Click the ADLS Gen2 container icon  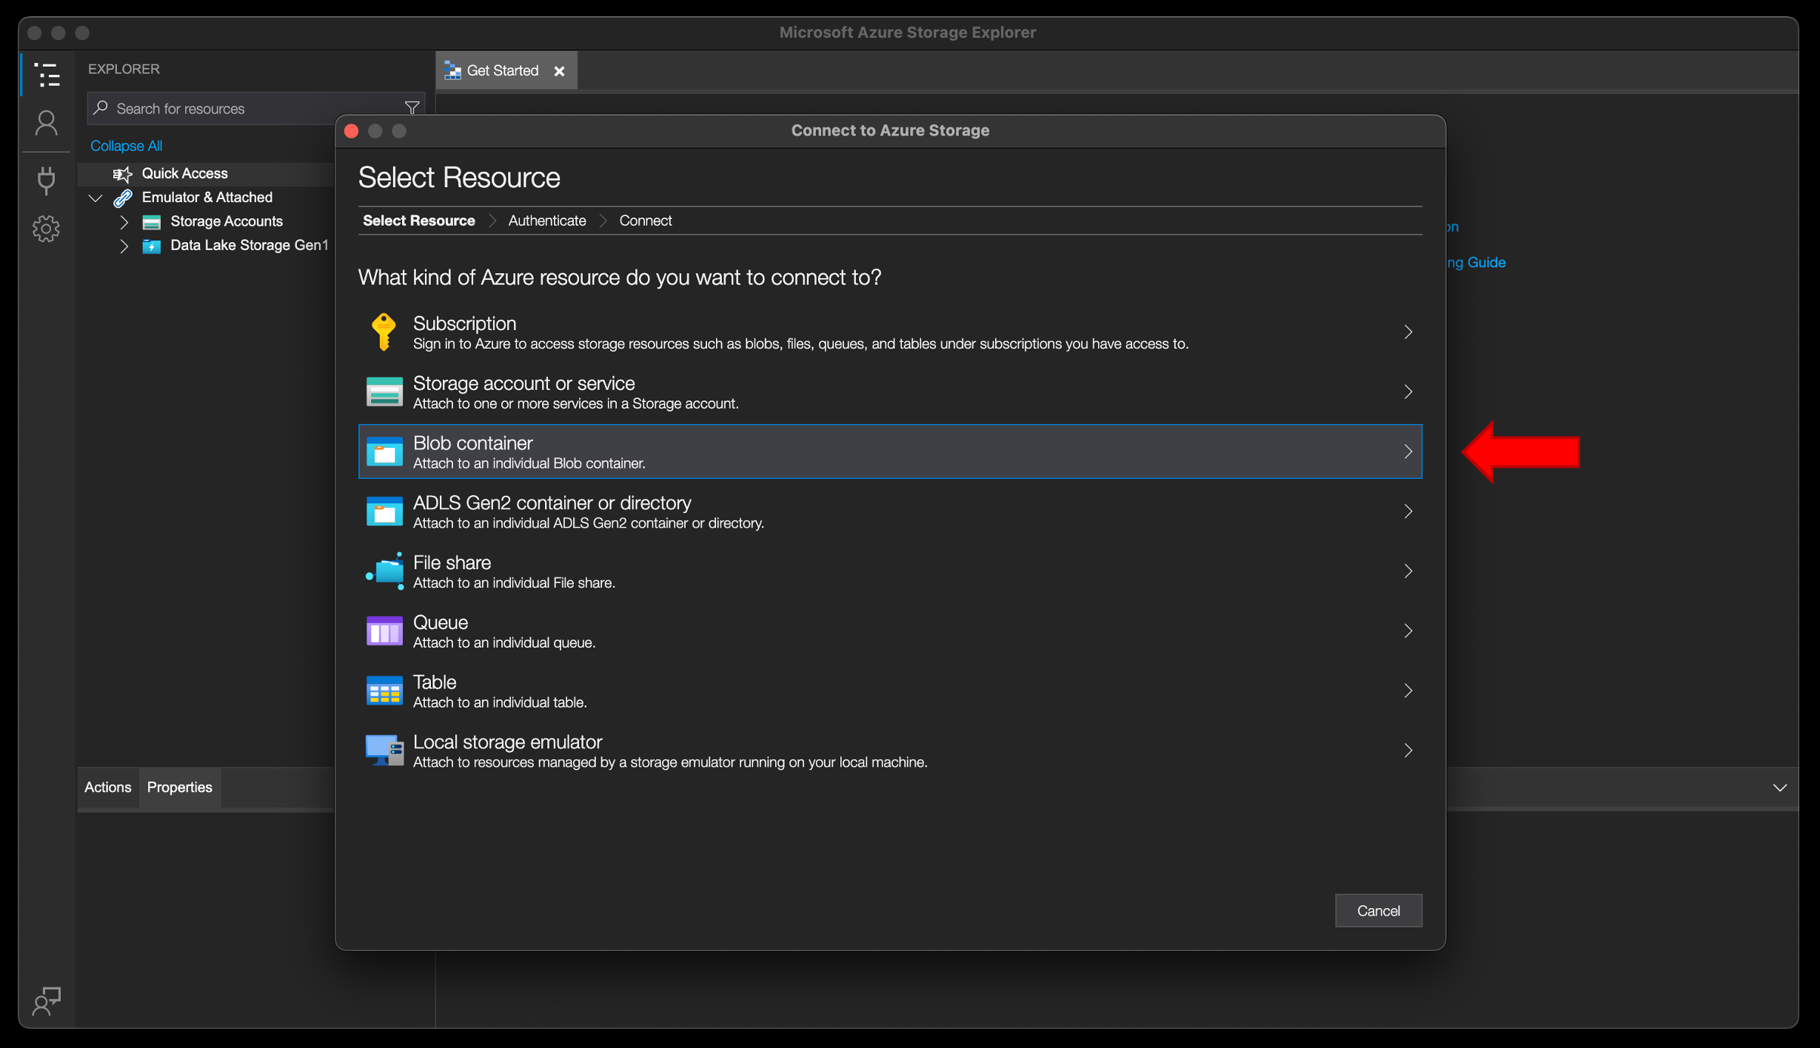pyautogui.click(x=384, y=511)
